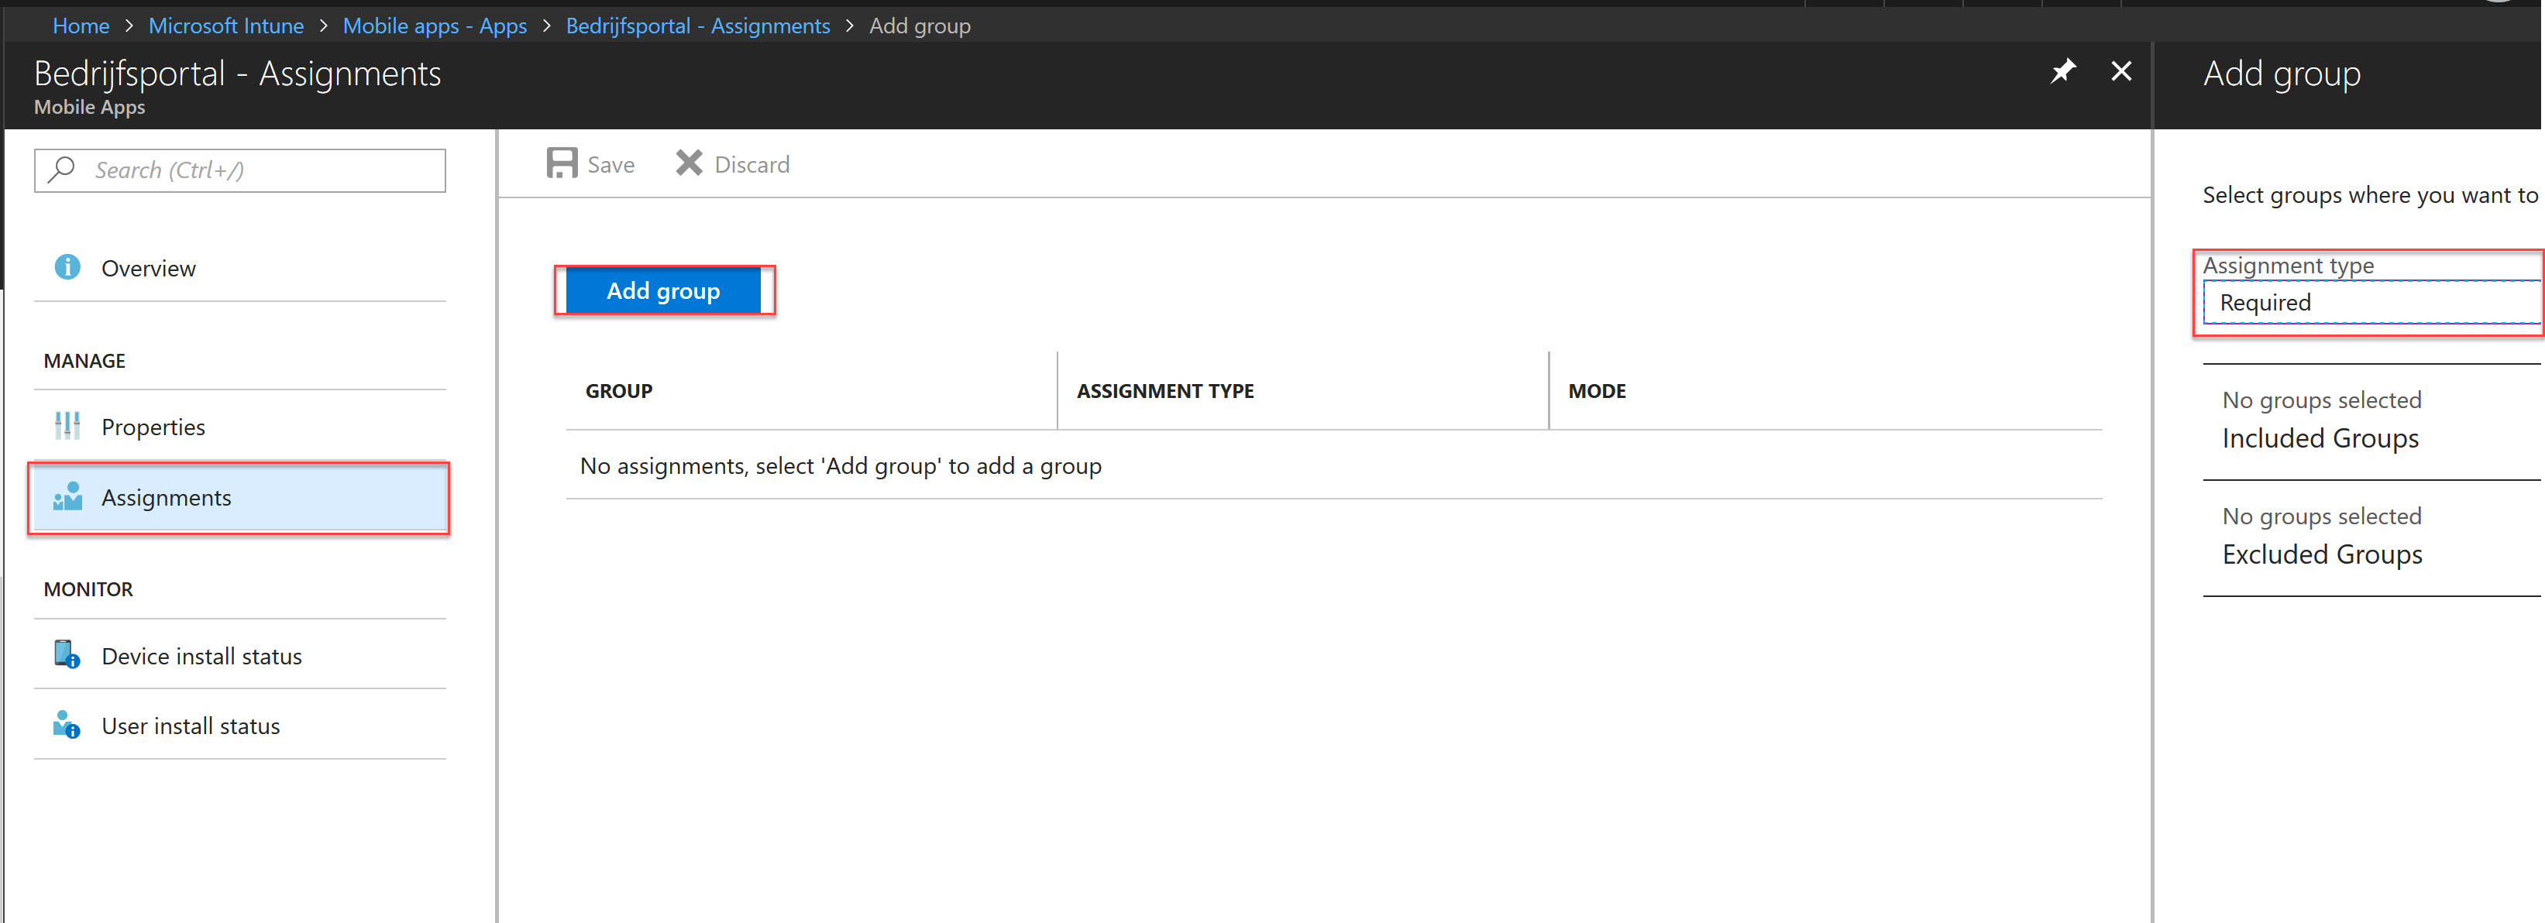This screenshot has width=2545, height=923.
Task: Close the Bedrijfsportal Assignments blade
Action: pyautogui.click(x=2120, y=71)
